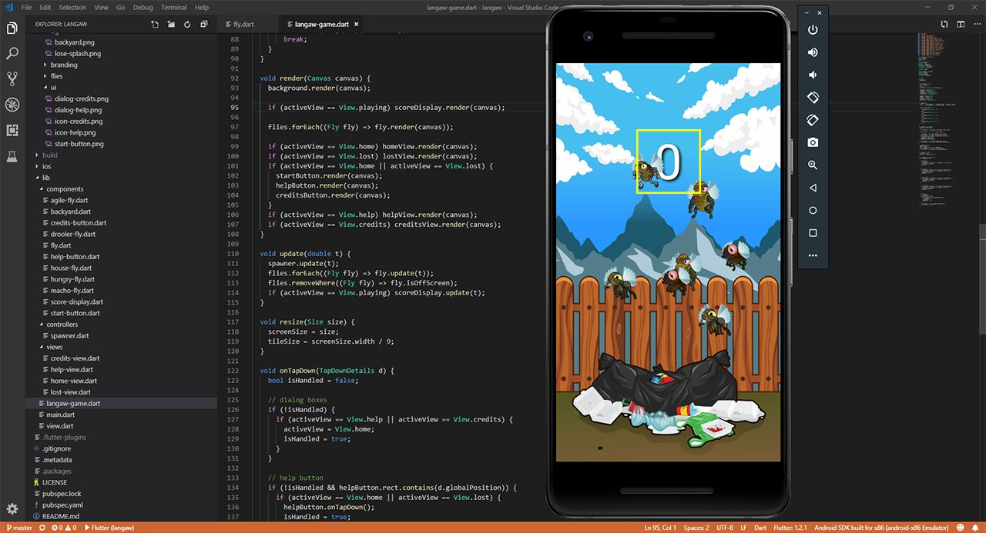Refresh the Explorer file tree
This screenshot has height=533, width=986.
click(187, 25)
